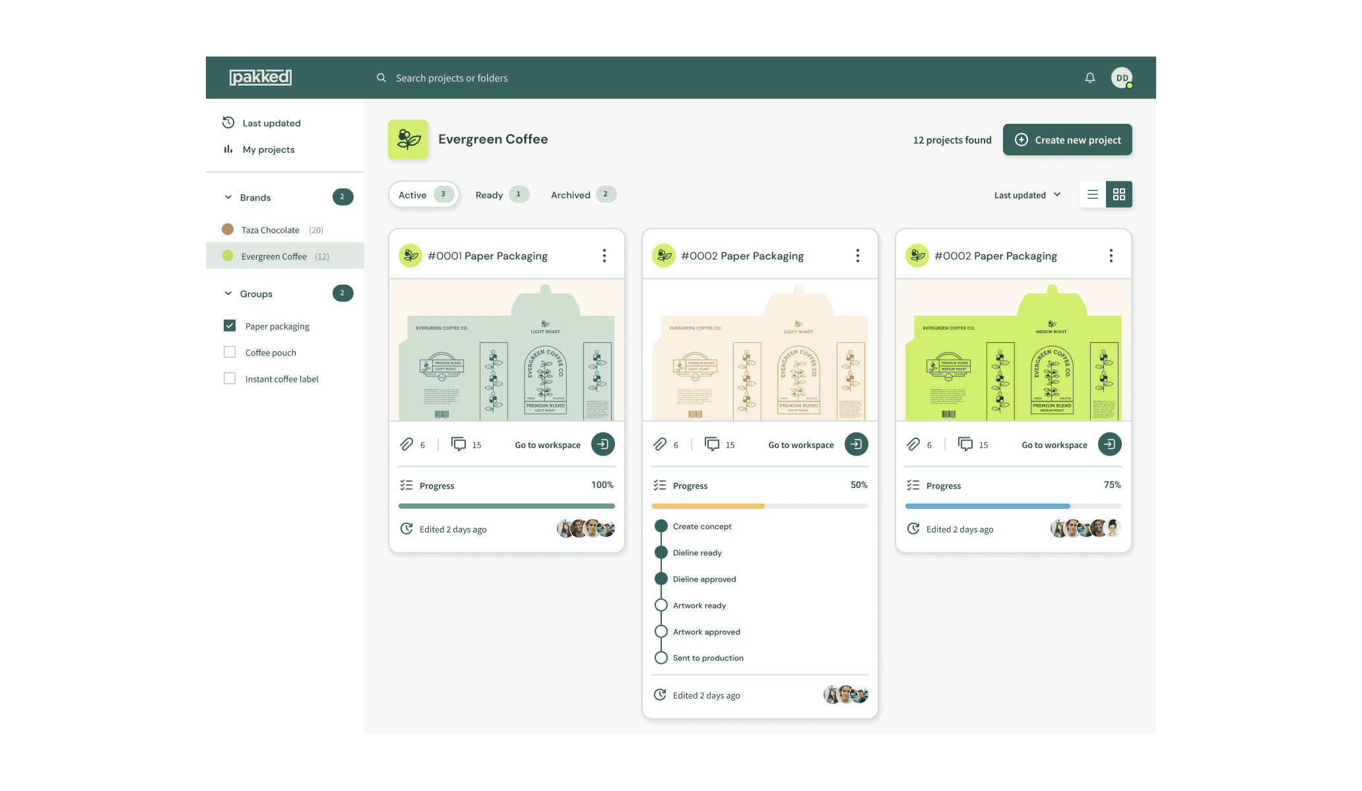Click the notifications bell icon
Image resolution: width=1362 pixels, height=791 pixels.
[1089, 78]
